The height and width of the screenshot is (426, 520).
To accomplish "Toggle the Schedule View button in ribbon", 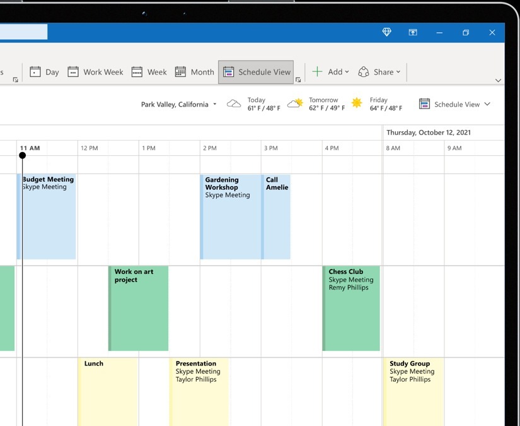I will click(x=257, y=72).
